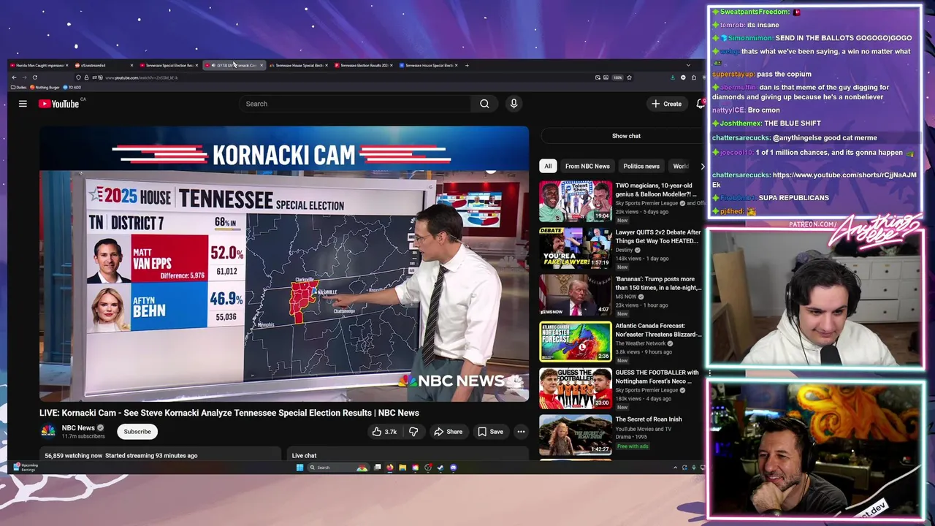Like the video with thumbs up
The width and height of the screenshot is (935, 526).
point(384,432)
